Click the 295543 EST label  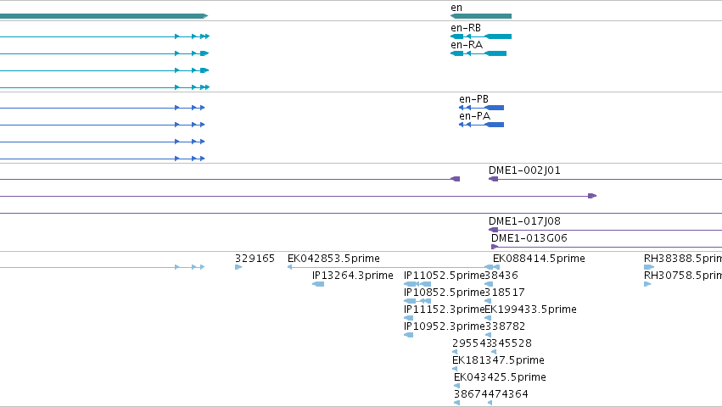coord(472,343)
